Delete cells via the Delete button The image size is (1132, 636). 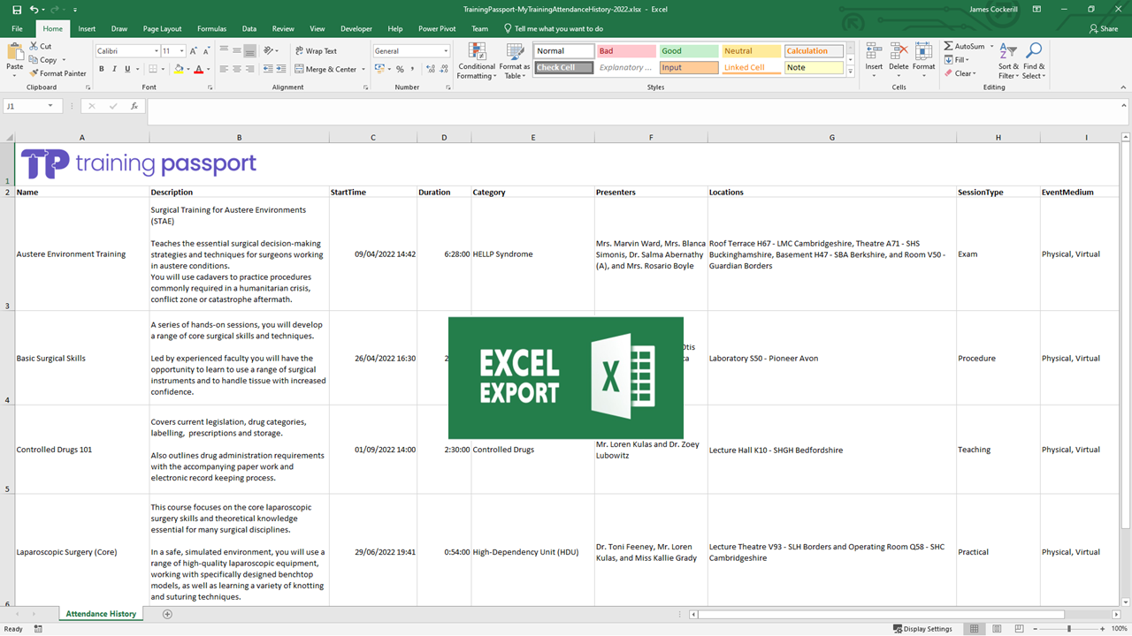899,57
